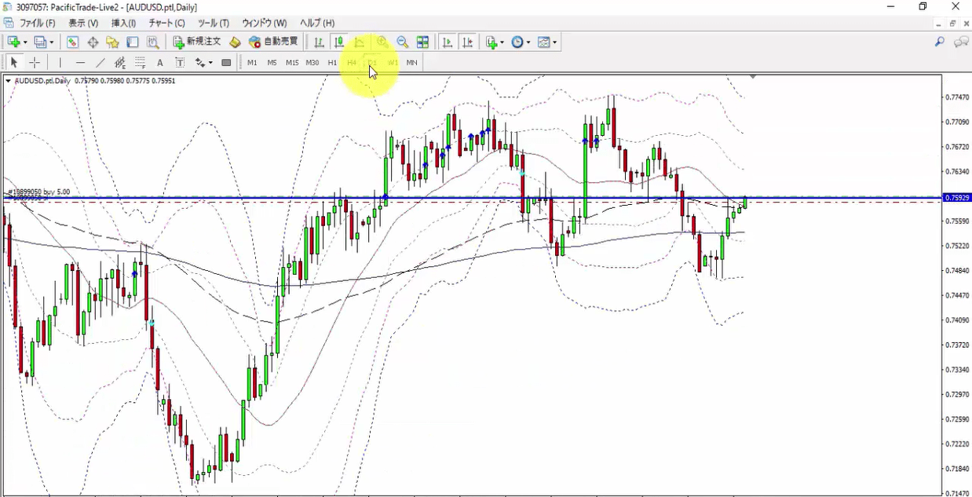This screenshot has height=497, width=972.
Task: Open the 挿入 (I) menu
Action: click(123, 23)
